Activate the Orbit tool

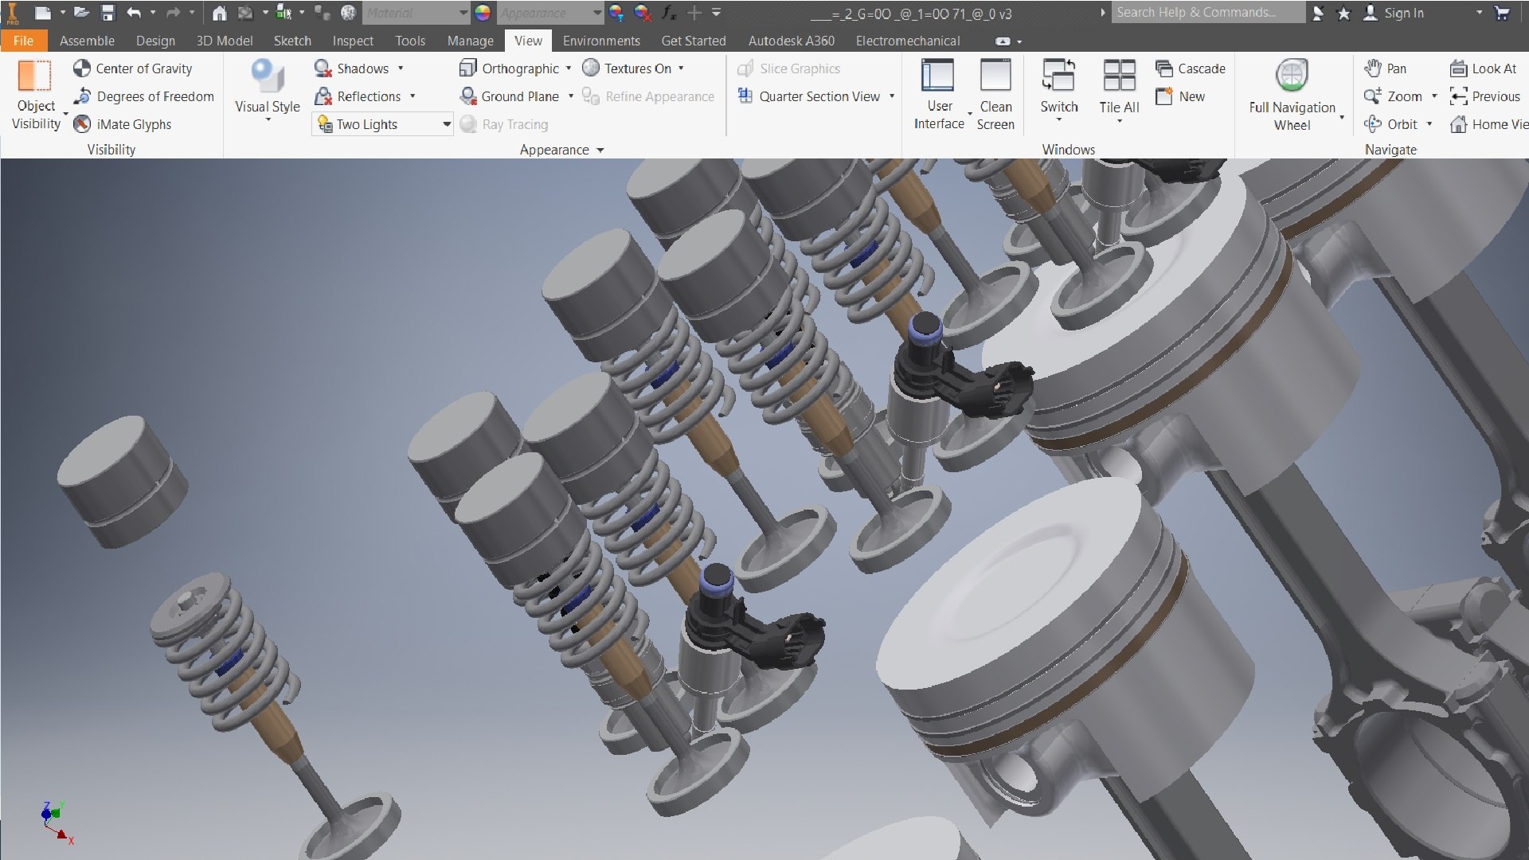pyautogui.click(x=1390, y=124)
